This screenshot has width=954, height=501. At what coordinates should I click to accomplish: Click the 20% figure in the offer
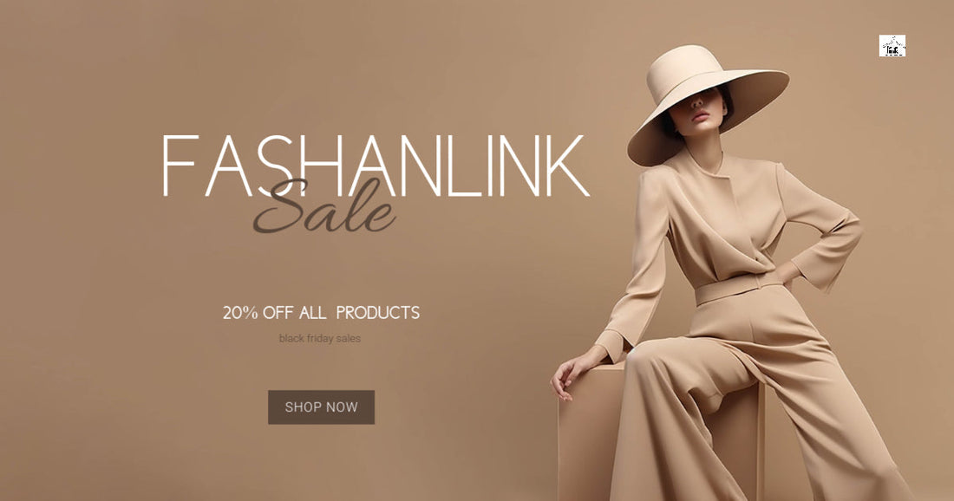[x=240, y=313]
